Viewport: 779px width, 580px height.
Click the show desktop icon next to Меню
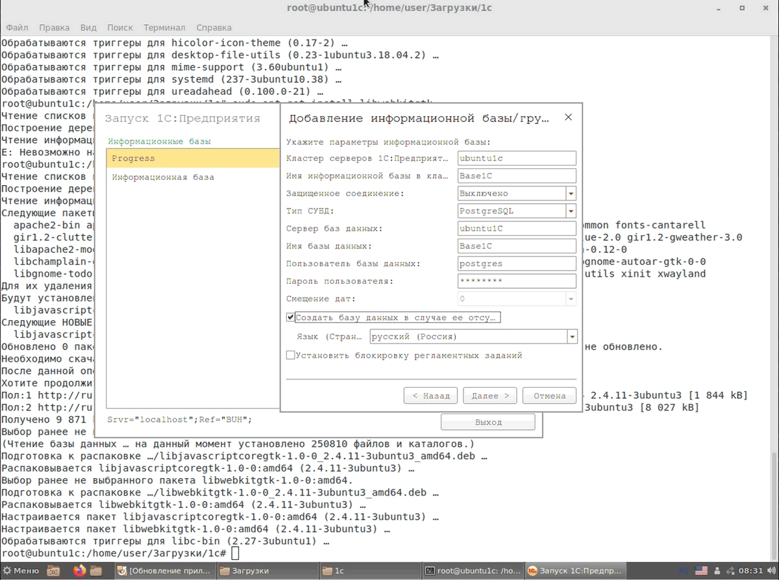54,571
